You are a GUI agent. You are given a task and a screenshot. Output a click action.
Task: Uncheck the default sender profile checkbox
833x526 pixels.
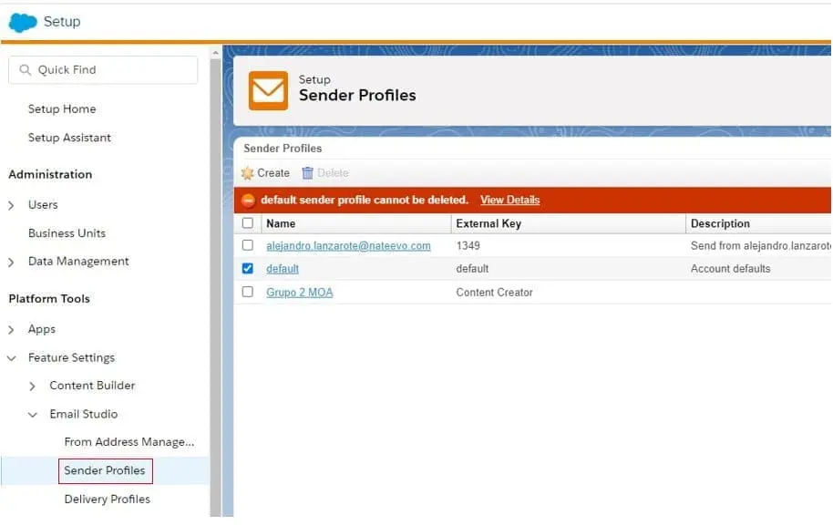[x=248, y=269]
